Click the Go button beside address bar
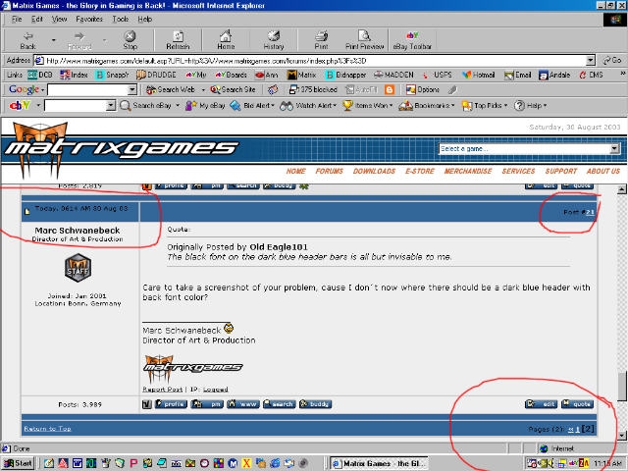Image resolution: width=628 pixels, height=471 pixels. click(612, 61)
